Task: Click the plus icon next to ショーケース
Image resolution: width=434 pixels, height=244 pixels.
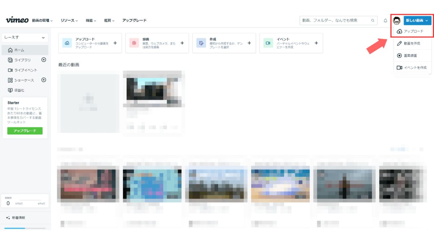Action: (44, 80)
